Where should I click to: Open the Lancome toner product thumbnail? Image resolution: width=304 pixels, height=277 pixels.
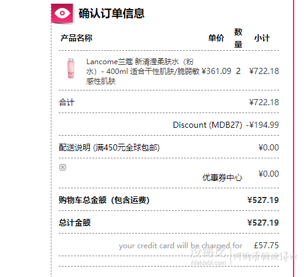coord(71,68)
